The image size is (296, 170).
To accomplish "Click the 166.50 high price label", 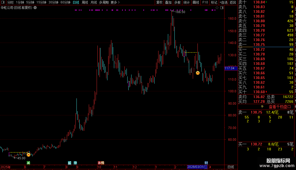I will click(x=180, y=12).
